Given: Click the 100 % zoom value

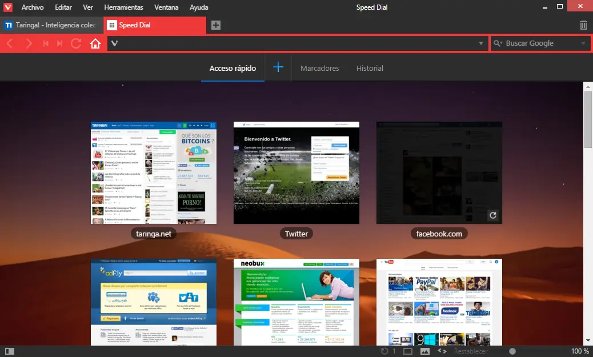Looking at the screenshot, I should [x=579, y=351].
